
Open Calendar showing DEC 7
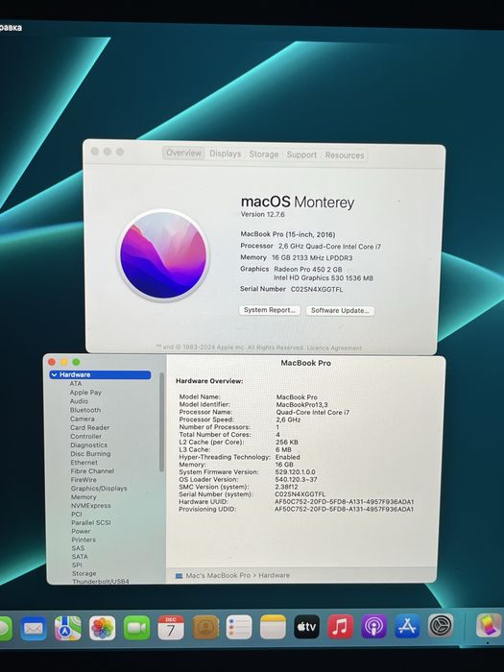(171, 628)
